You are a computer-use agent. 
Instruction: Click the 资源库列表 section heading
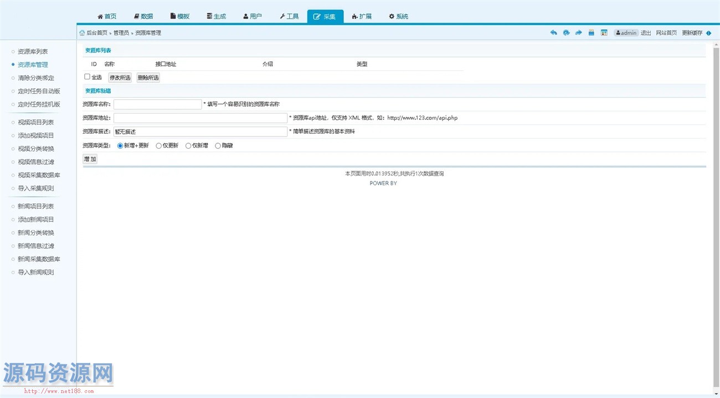pyautogui.click(x=98, y=51)
